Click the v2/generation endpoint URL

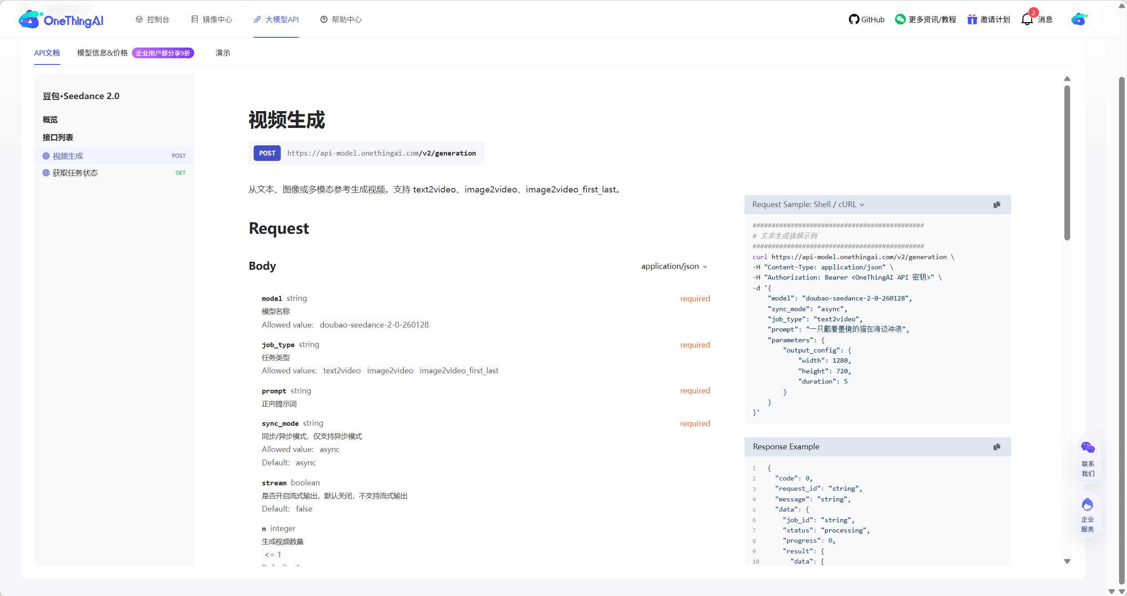pos(382,153)
